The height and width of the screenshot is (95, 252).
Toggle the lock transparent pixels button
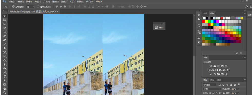[210, 93]
